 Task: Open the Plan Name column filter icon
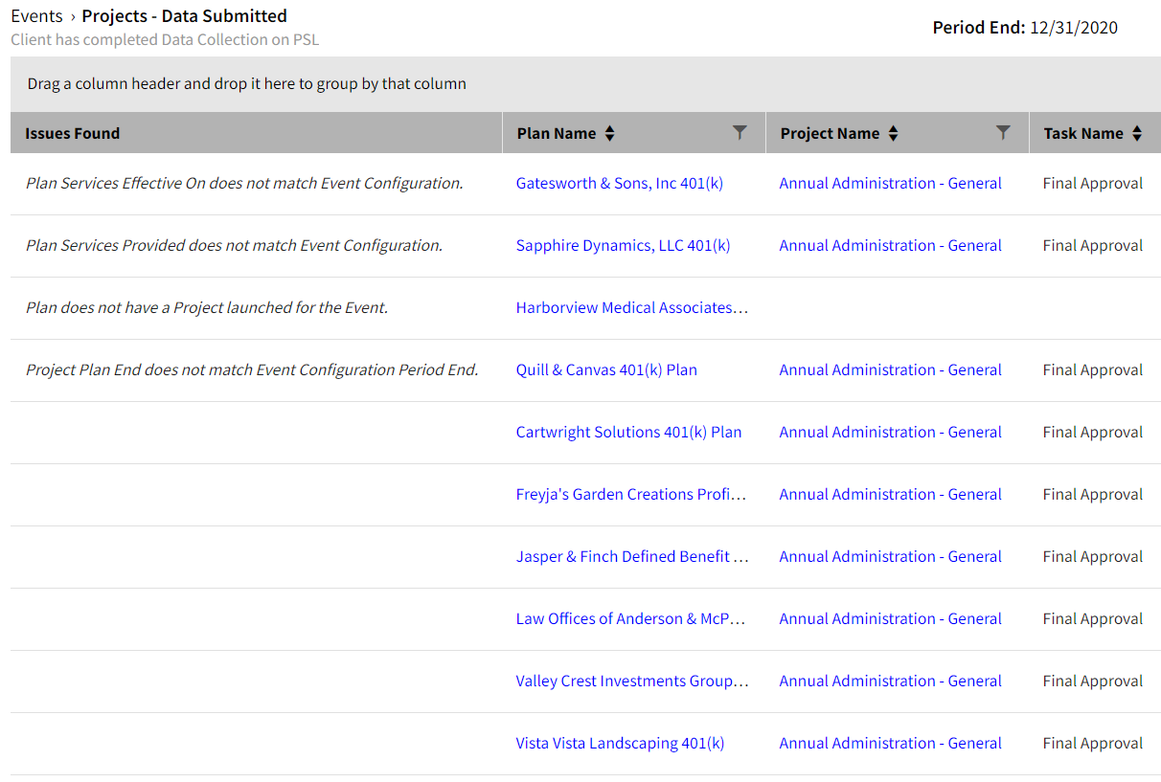coord(740,133)
